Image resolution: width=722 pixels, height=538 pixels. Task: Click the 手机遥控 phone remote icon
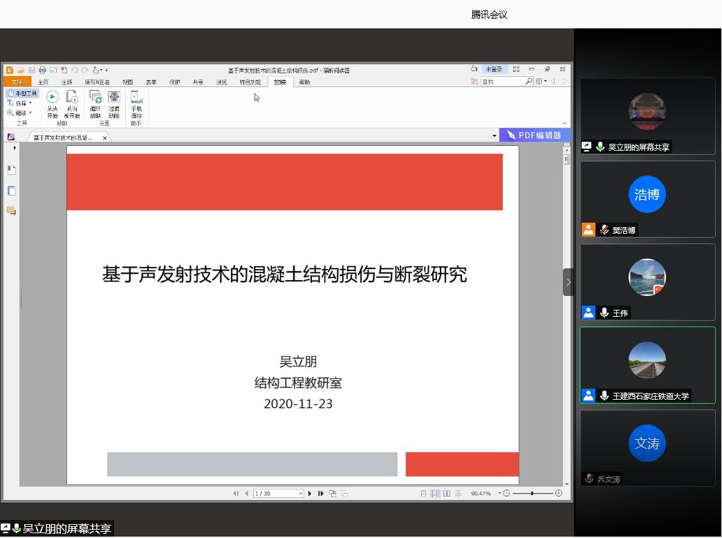click(136, 98)
